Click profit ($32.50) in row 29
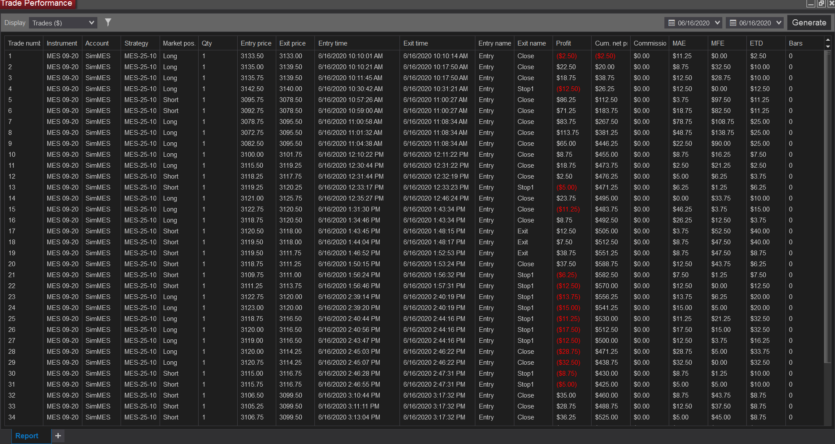835x444 pixels. [x=568, y=363]
